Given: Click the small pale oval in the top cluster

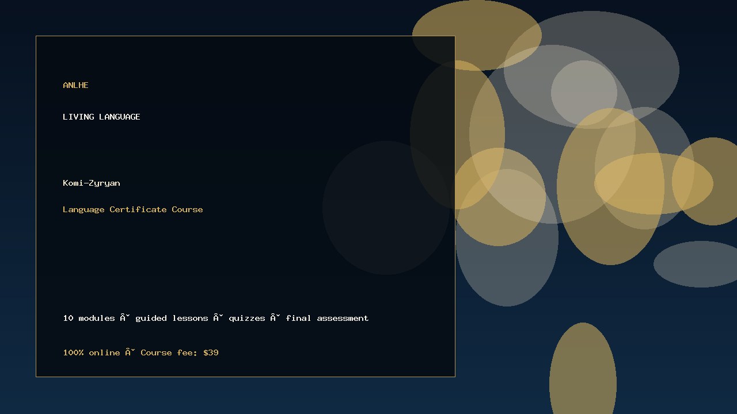Looking at the screenshot, I should point(584,93).
